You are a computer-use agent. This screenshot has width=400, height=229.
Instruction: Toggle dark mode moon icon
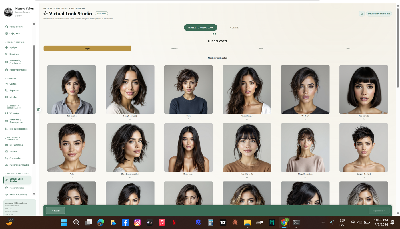coord(362,14)
